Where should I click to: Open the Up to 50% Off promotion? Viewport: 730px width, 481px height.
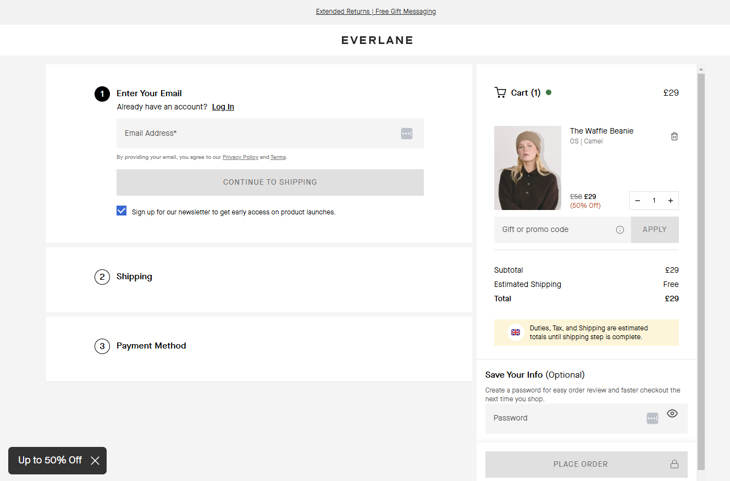click(50, 460)
